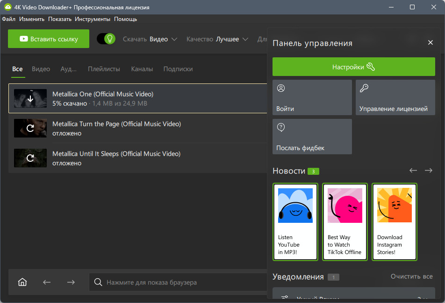Image resolution: width=445 pixels, height=303 pixels.
Task: Toggle the smart mode lightbulb switch
Action: 106,39
